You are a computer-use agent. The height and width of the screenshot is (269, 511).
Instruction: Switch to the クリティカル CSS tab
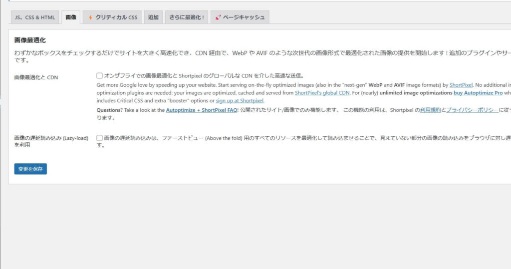coord(112,17)
